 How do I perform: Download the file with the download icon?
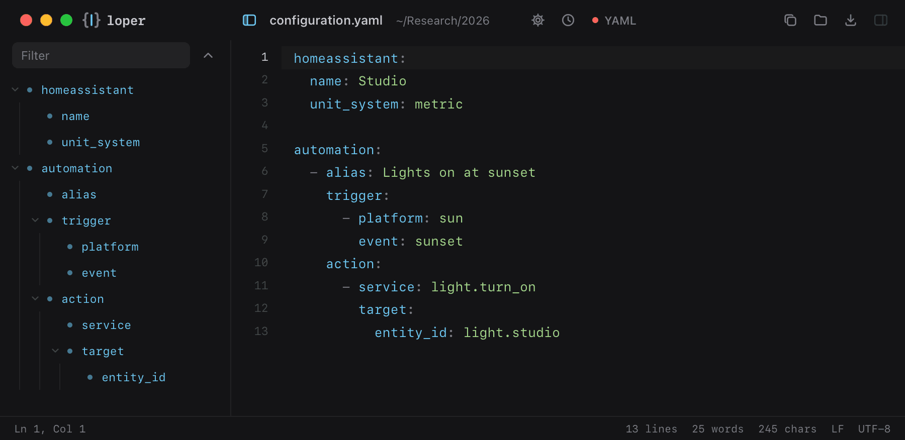pos(851,20)
